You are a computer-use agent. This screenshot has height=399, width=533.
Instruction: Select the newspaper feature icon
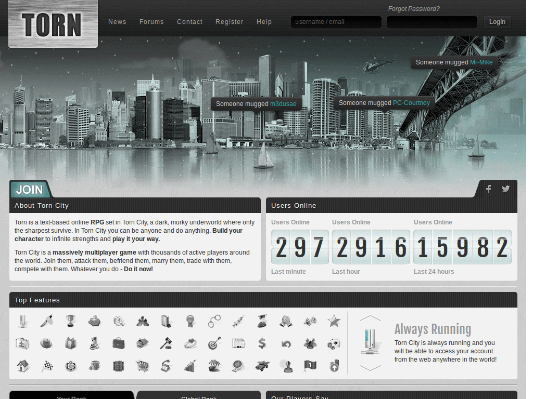tap(238, 343)
